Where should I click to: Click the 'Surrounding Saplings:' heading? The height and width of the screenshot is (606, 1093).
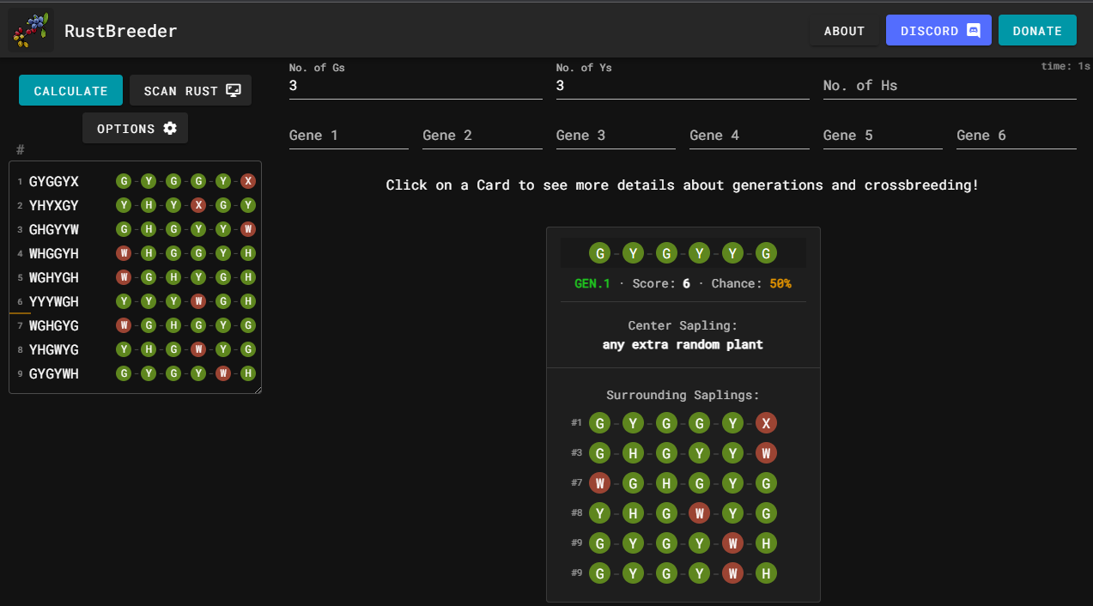[683, 395]
